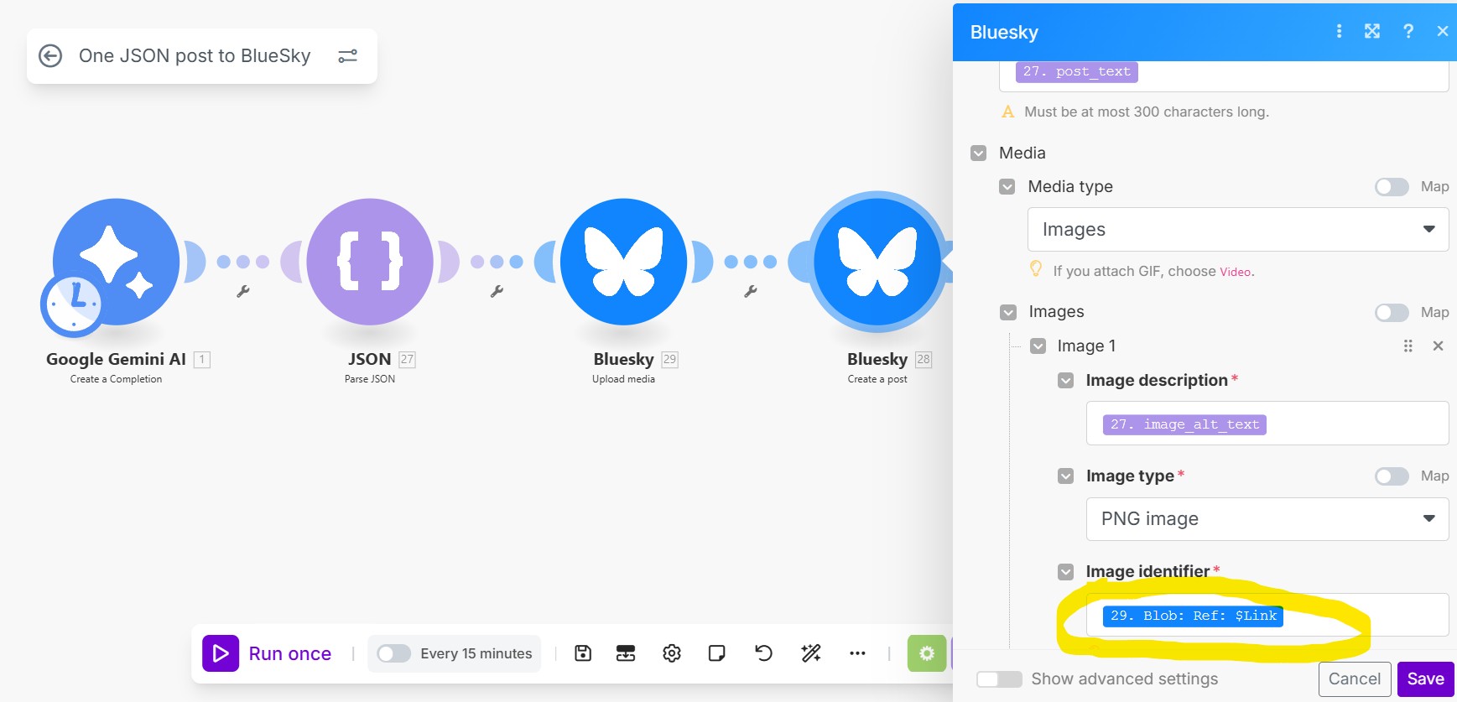Image resolution: width=1457 pixels, height=702 pixels.
Task: Click Every 15 minutes schedule label
Action: click(476, 653)
